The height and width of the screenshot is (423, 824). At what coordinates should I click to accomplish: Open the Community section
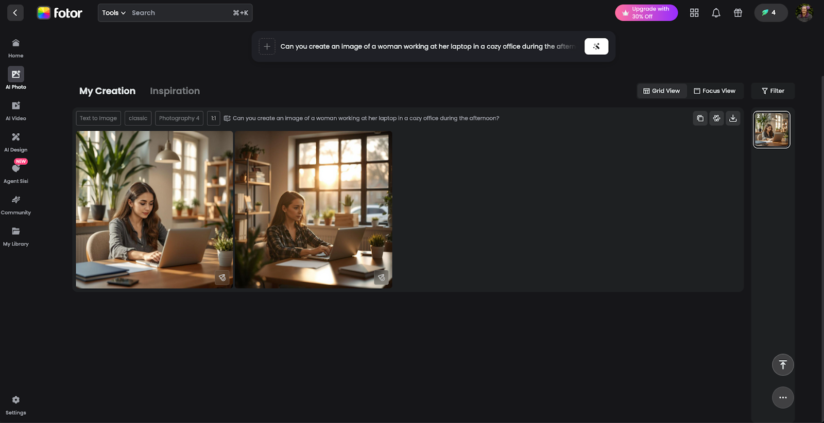click(x=16, y=204)
